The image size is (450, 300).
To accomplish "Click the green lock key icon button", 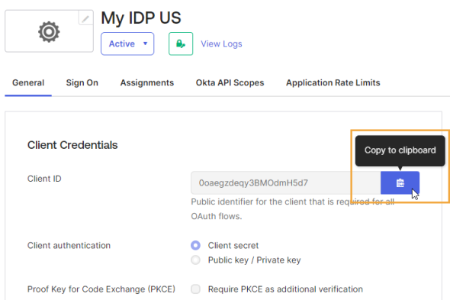I will (181, 44).
